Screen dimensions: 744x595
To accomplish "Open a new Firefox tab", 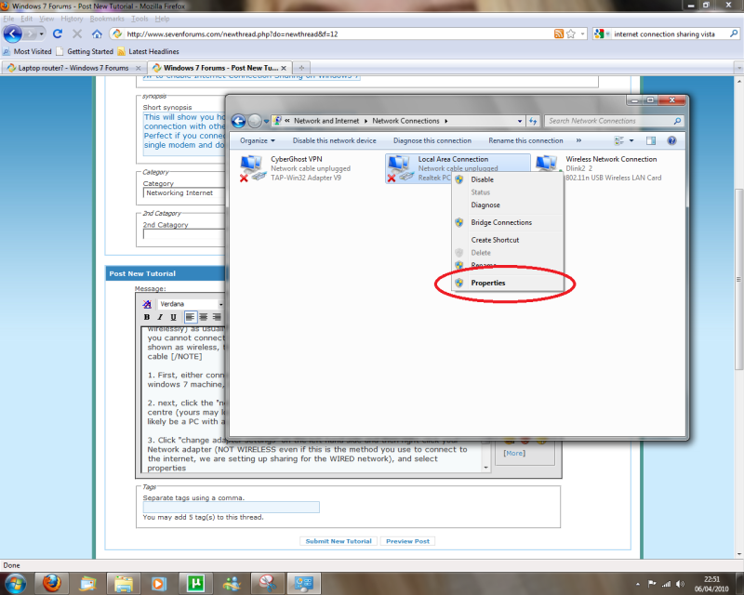I will click(301, 68).
